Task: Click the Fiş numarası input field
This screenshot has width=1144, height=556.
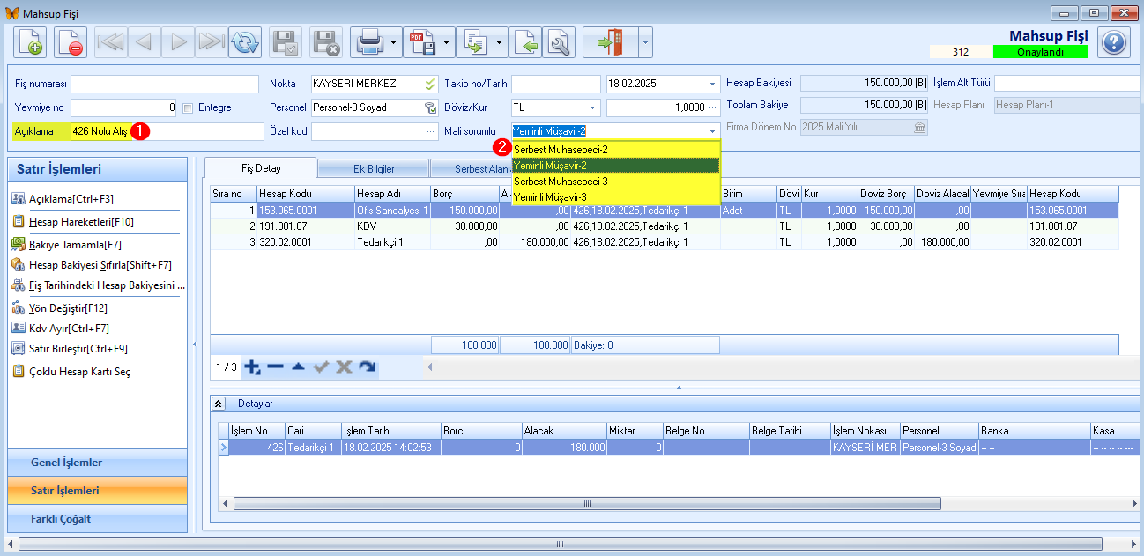Action: point(167,84)
